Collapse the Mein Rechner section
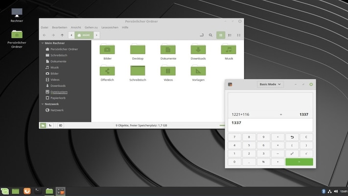The width and height of the screenshot is (348, 196). tap(42, 43)
